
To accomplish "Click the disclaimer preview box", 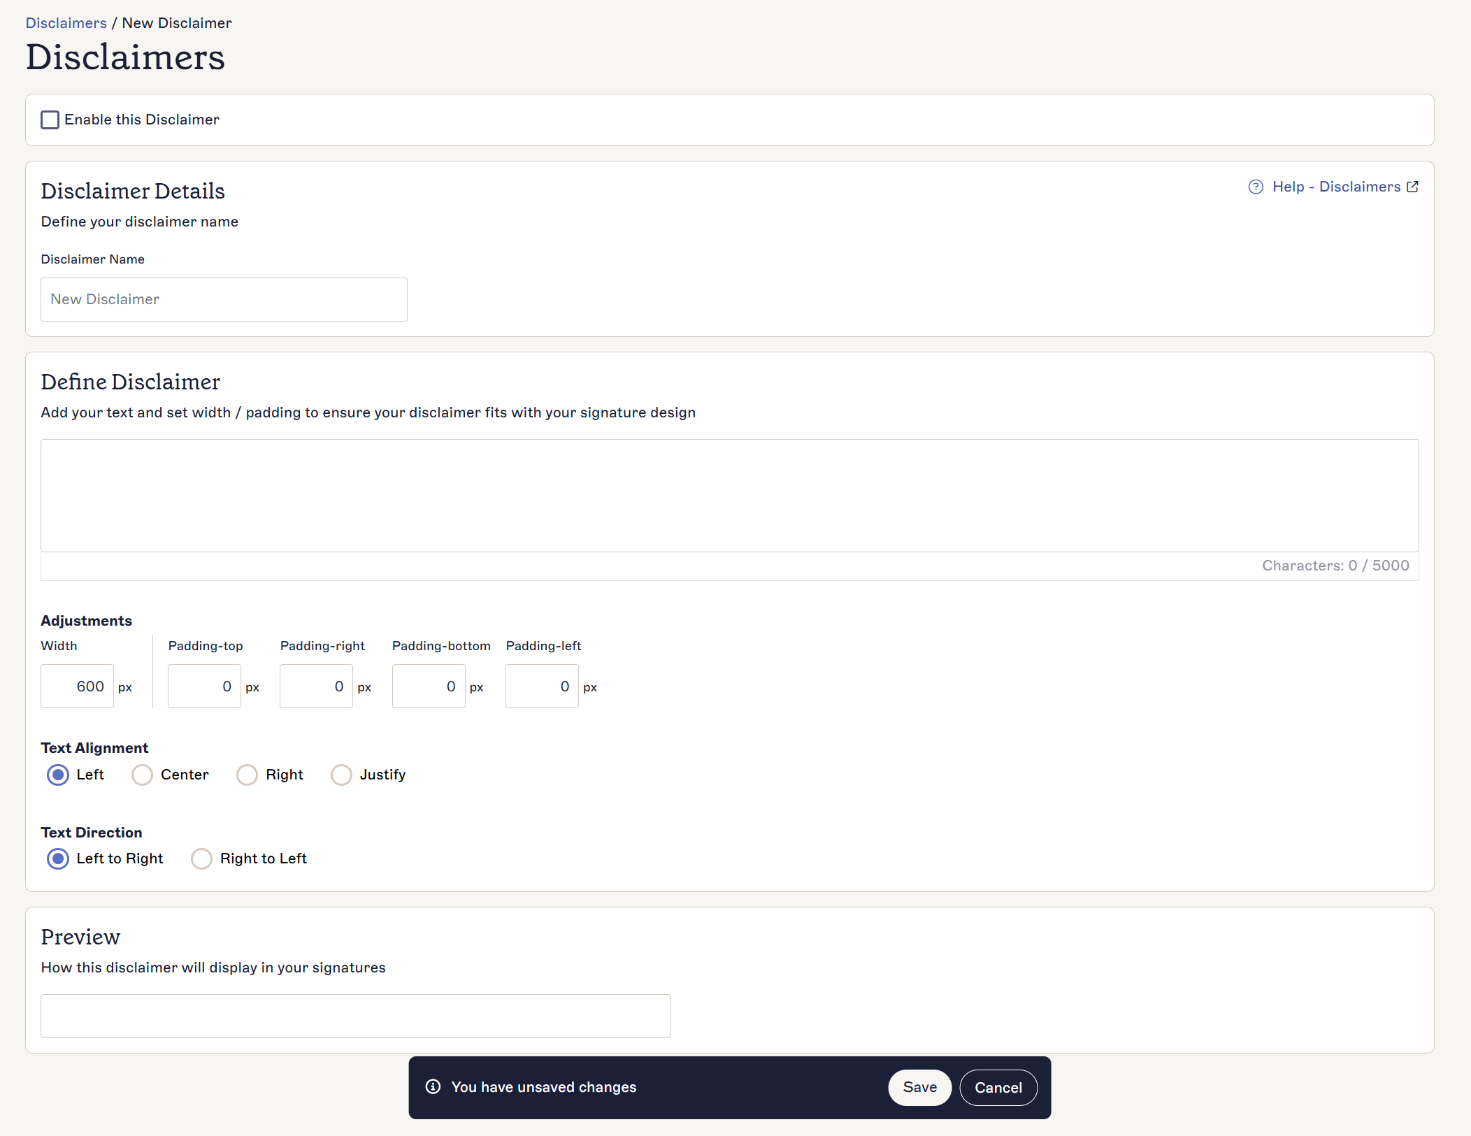I will click(x=356, y=1016).
